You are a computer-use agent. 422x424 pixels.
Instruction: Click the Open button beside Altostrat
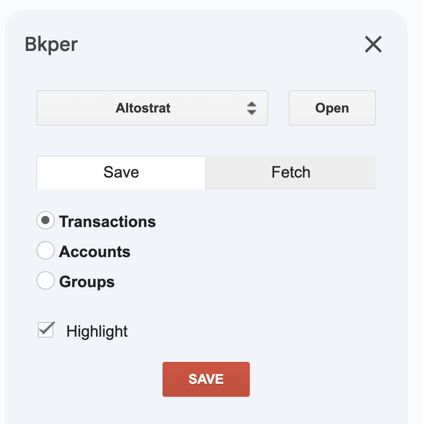pos(332,108)
